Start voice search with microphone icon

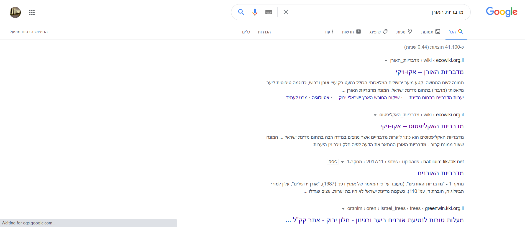tap(255, 12)
